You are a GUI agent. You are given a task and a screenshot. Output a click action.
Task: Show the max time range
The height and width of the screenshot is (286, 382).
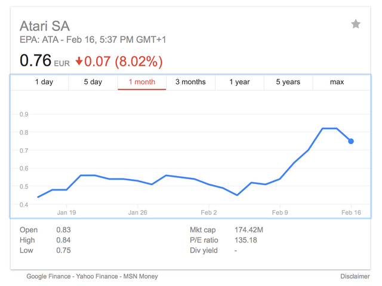click(x=337, y=82)
